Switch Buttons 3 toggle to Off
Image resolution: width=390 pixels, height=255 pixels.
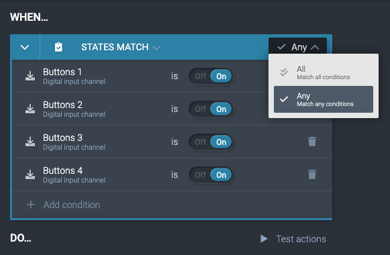pos(200,142)
